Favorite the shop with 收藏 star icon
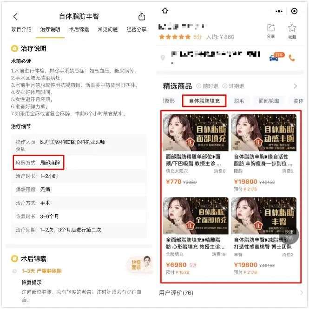This screenshot has height=309, width=309. click(292, 31)
